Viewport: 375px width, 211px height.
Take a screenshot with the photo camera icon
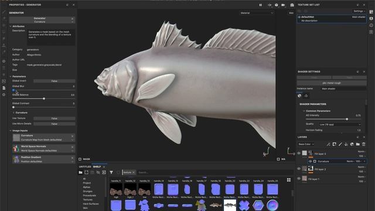tap(292, 5)
